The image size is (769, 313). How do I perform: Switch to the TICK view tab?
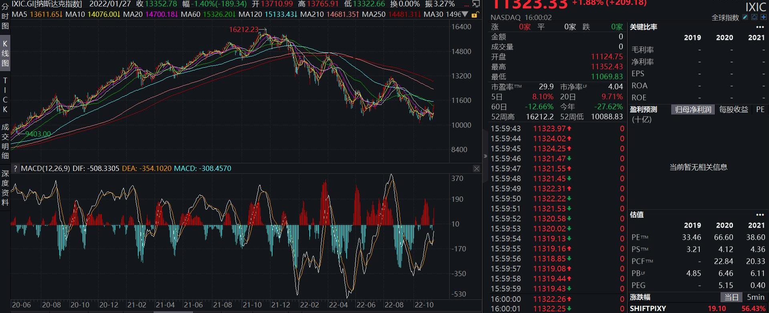tap(5, 95)
